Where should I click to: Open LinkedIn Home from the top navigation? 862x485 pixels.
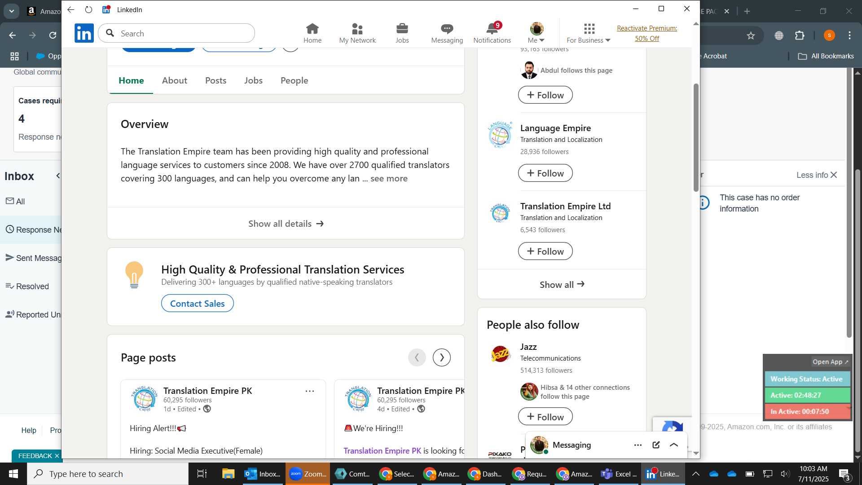(x=312, y=34)
